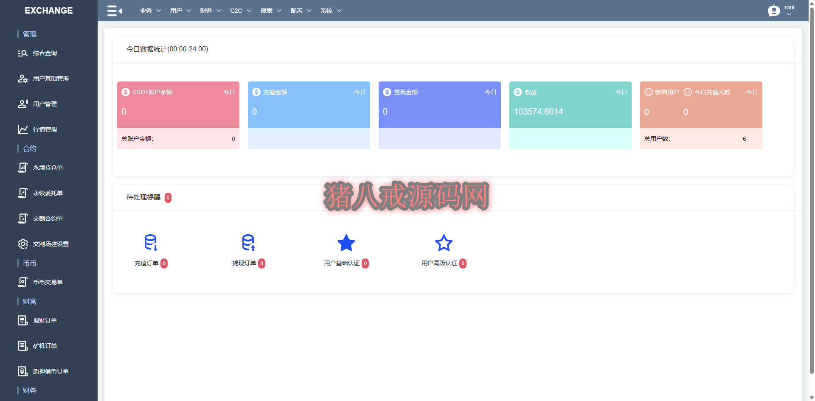The height and width of the screenshot is (401, 815).
Task: Click the 矿机订单 icon
Action: (22, 346)
